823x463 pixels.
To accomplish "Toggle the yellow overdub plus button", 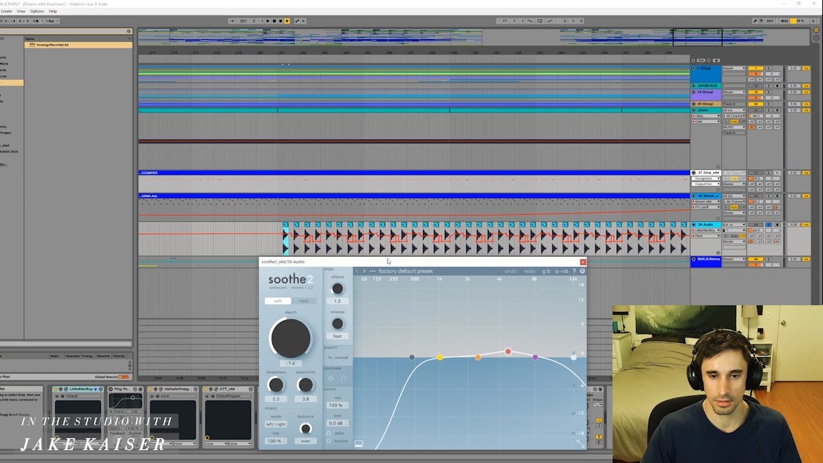I will point(287,21).
